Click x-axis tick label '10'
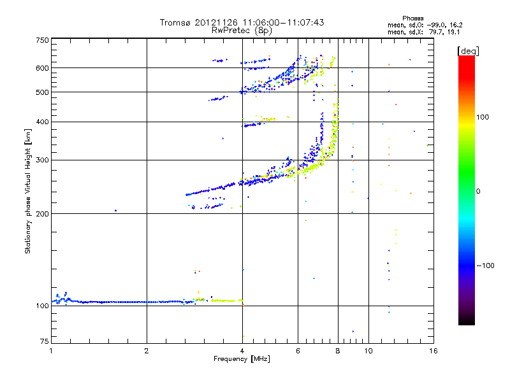 tap(368, 351)
